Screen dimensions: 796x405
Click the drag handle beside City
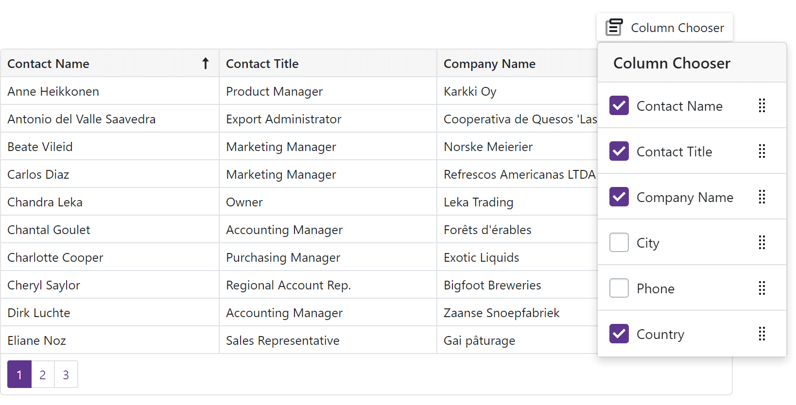762,243
